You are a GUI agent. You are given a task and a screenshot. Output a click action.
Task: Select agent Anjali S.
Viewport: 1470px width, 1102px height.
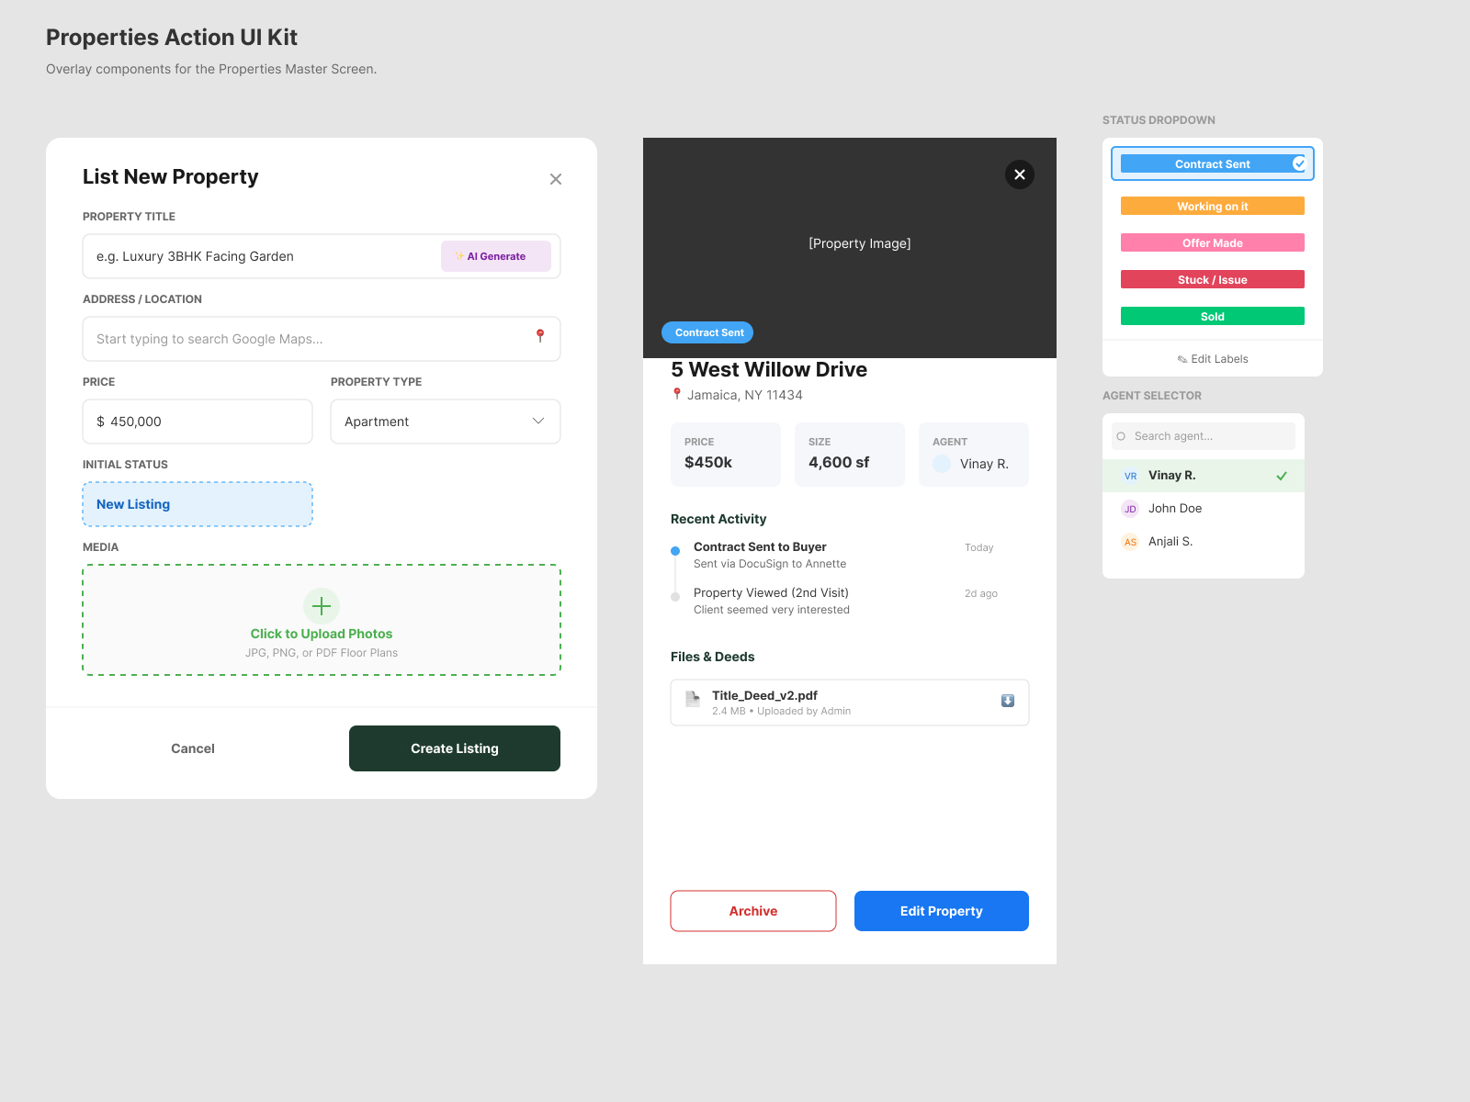[x=1204, y=542]
